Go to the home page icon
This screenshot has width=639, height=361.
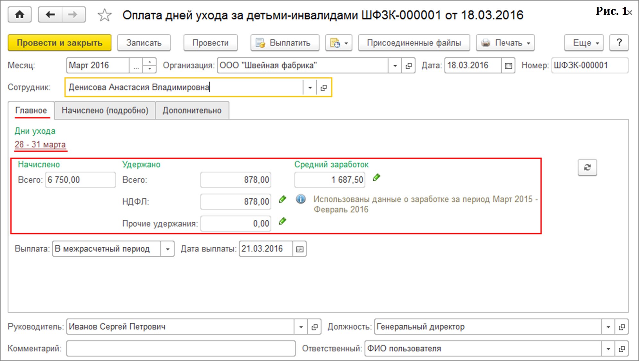[20, 15]
